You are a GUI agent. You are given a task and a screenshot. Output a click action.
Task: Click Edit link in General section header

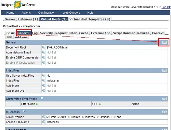pyautogui.click(x=165, y=42)
